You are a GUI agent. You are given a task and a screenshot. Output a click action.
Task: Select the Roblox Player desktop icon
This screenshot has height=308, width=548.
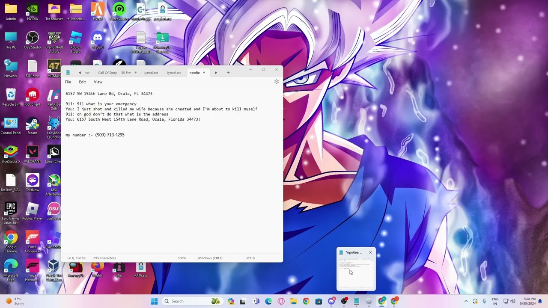tap(33, 212)
